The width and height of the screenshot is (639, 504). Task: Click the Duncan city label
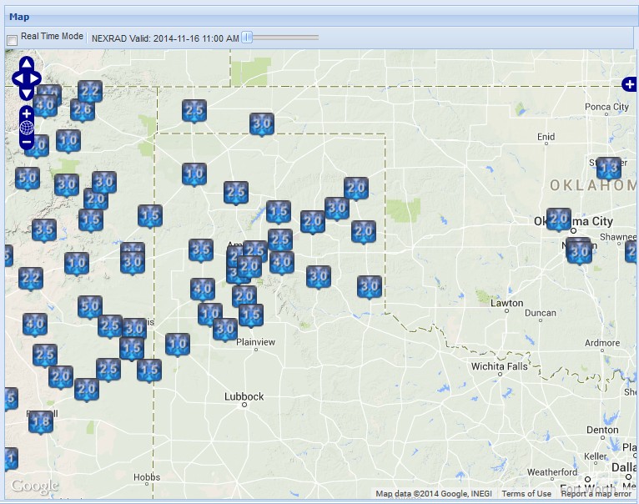point(540,313)
